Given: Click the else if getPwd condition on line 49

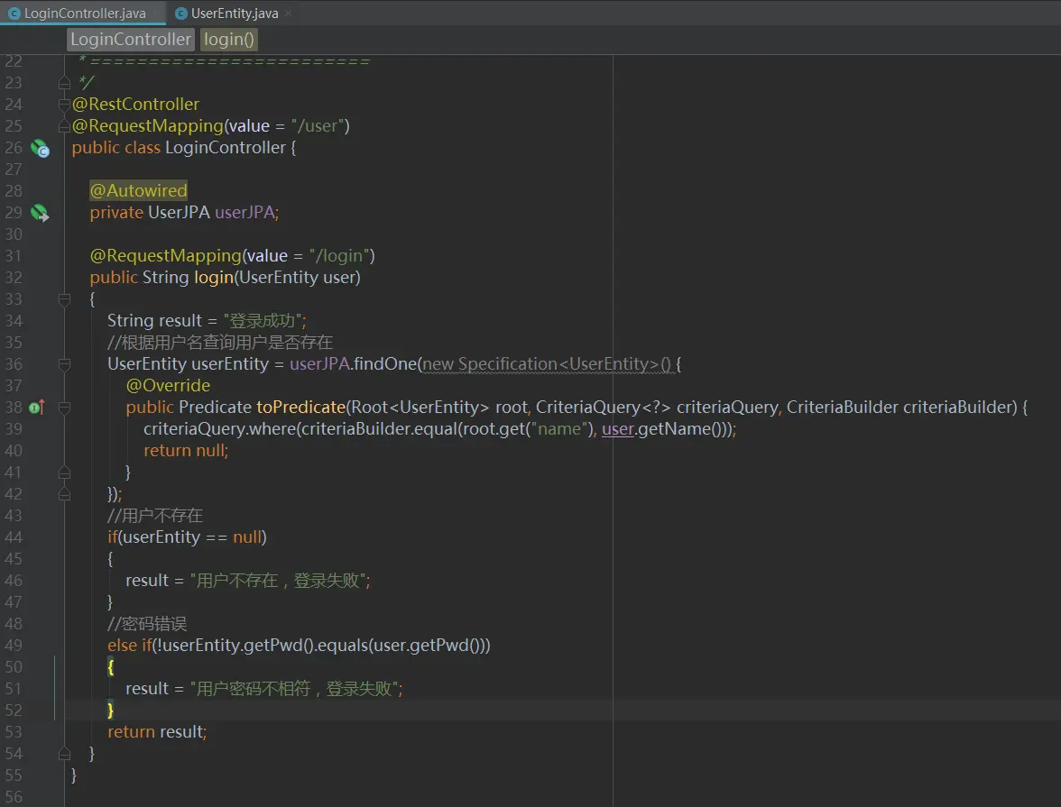Looking at the screenshot, I should [x=299, y=646].
